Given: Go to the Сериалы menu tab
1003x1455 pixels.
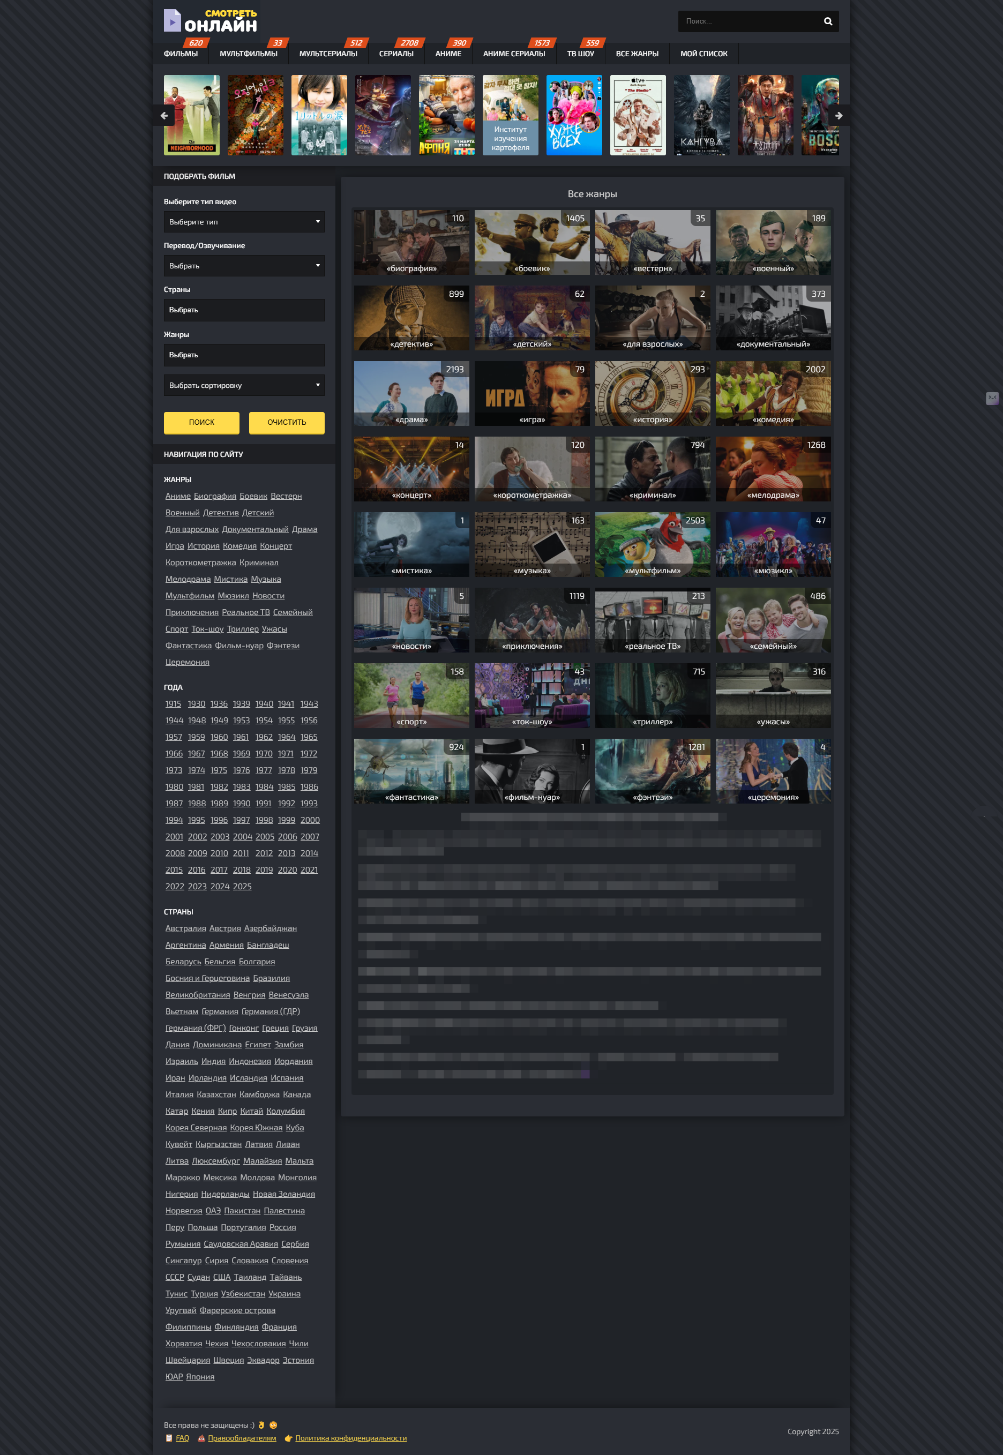Looking at the screenshot, I should tap(396, 54).
